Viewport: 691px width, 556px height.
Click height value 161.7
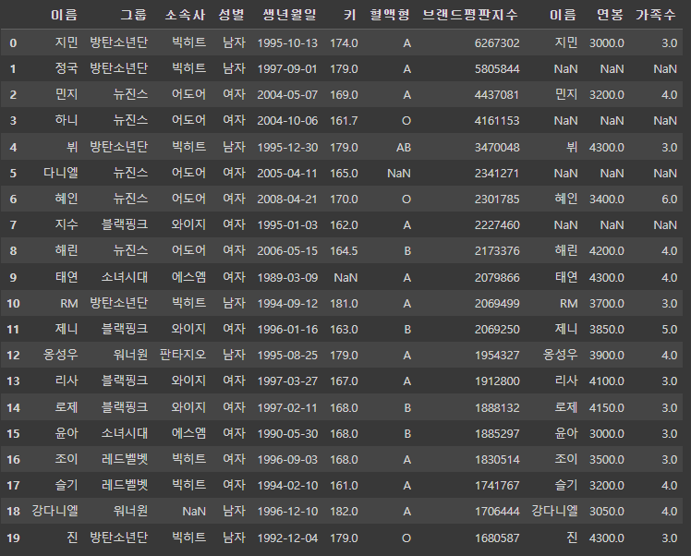[x=344, y=121]
